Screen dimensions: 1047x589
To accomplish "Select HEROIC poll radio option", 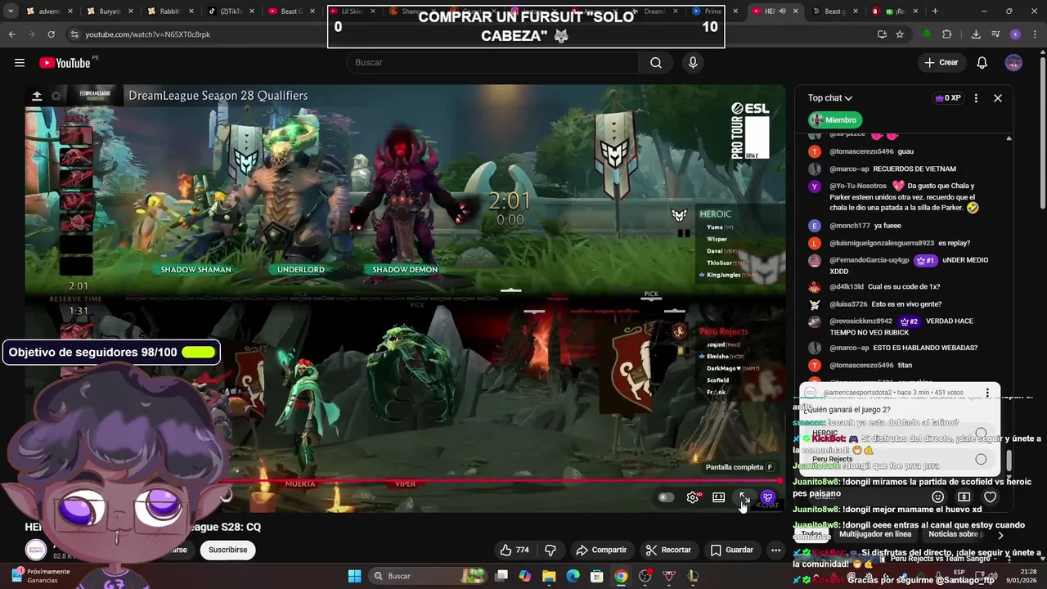I will point(981,434).
